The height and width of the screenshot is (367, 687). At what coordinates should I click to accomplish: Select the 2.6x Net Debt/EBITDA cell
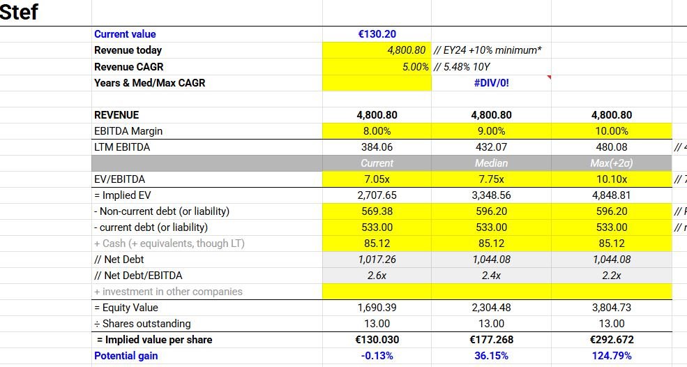(377, 276)
